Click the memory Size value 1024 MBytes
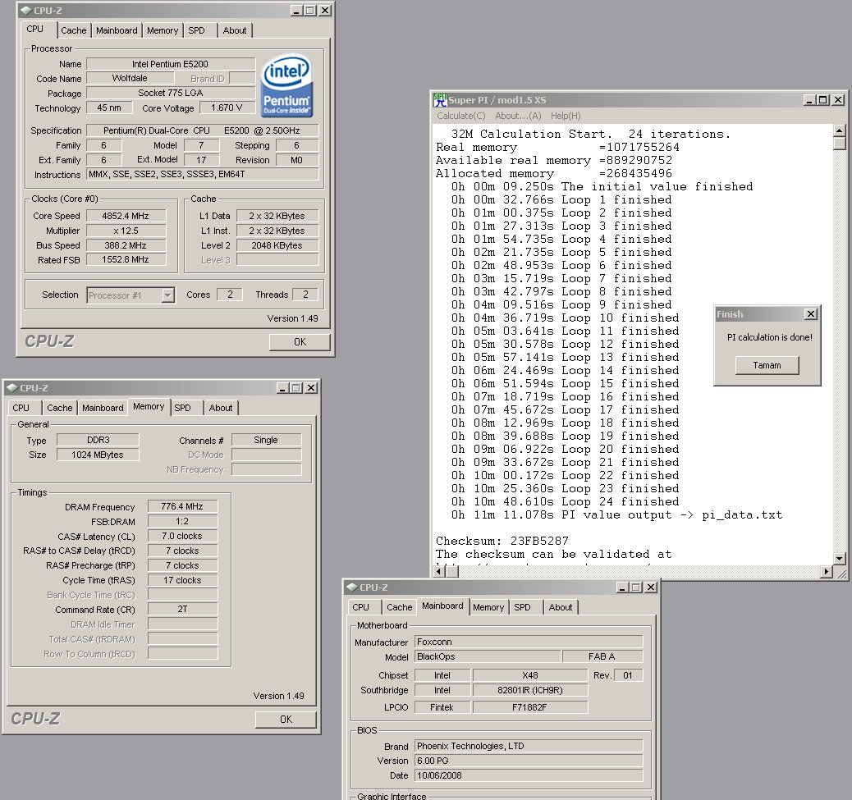The width and height of the screenshot is (852, 800). click(98, 455)
